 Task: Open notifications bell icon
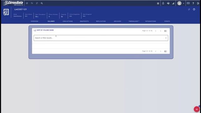(163, 3)
